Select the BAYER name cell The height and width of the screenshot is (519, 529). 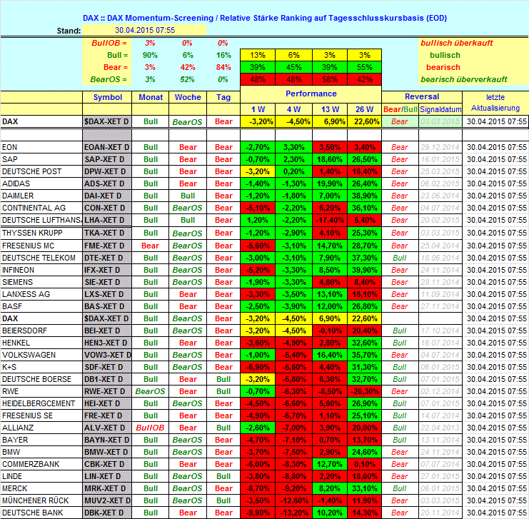pyautogui.click(x=41, y=440)
